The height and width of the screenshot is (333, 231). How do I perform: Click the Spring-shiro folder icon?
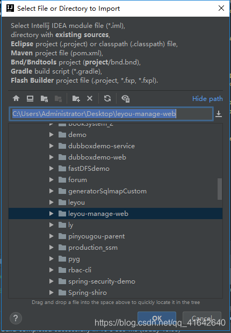[x=62, y=292]
